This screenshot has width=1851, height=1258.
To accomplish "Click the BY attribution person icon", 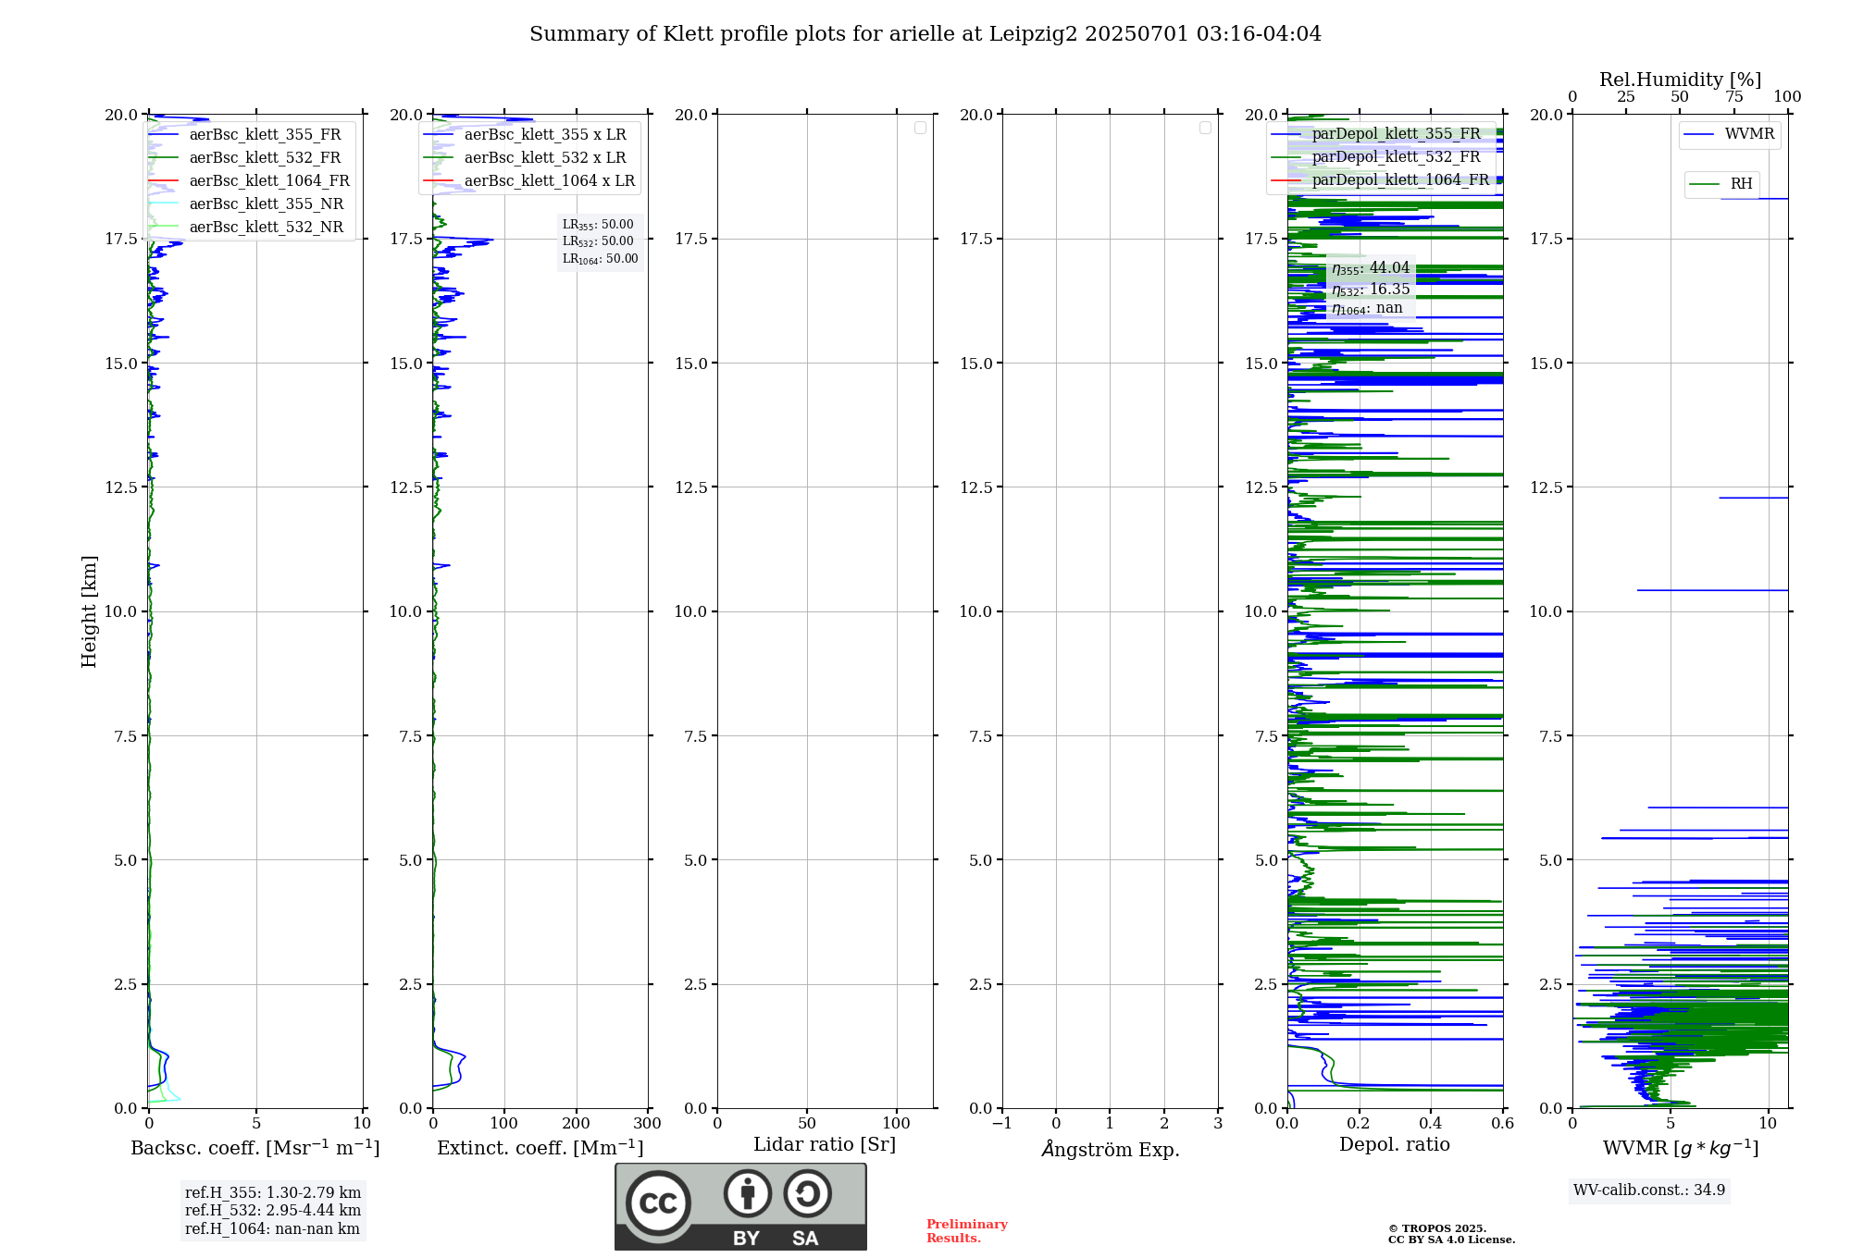I will click(748, 1193).
